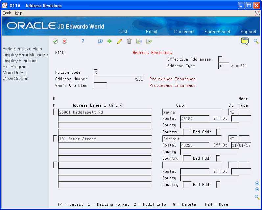Click the pencil Change icon
This screenshot has width=262, height=210.
(x=119, y=41)
